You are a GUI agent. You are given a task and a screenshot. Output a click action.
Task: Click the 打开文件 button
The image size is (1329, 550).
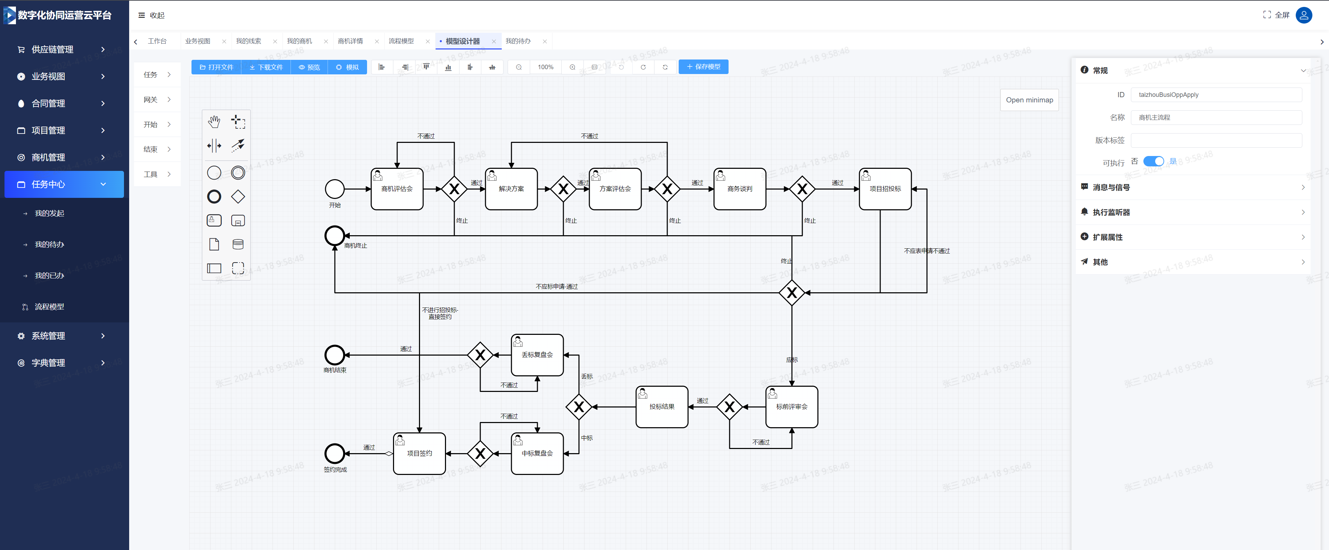pyautogui.click(x=216, y=67)
